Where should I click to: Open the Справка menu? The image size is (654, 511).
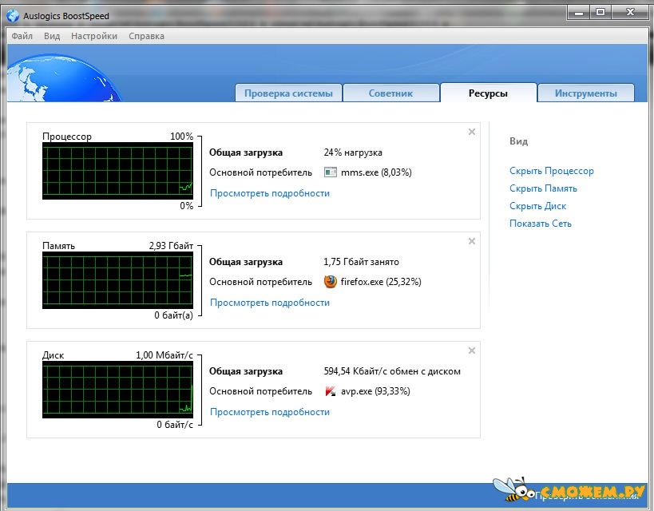146,36
